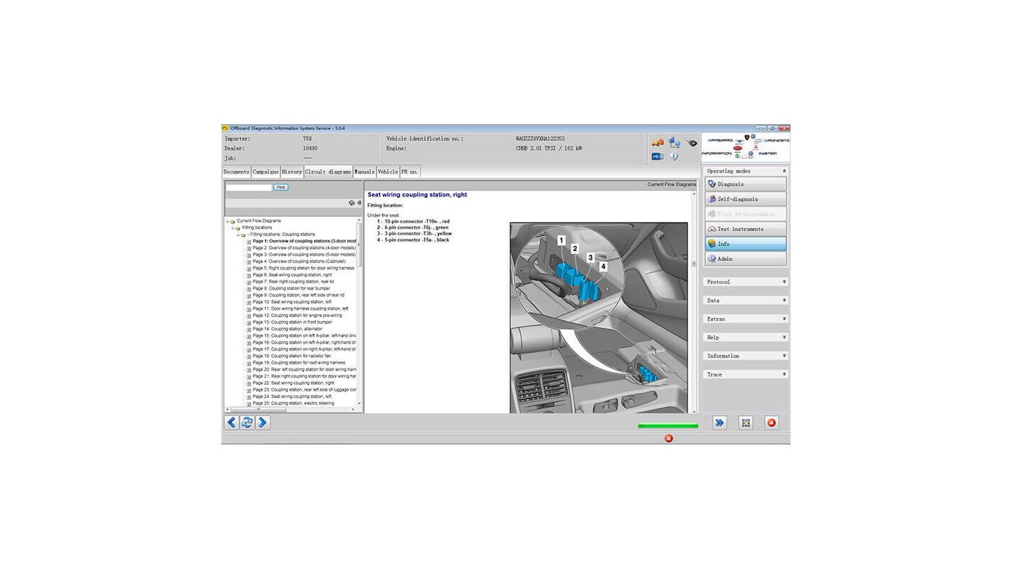The height and width of the screenshot is (569, 1012).
Task: Expand the Protocol section
Action: coord(784,282)
